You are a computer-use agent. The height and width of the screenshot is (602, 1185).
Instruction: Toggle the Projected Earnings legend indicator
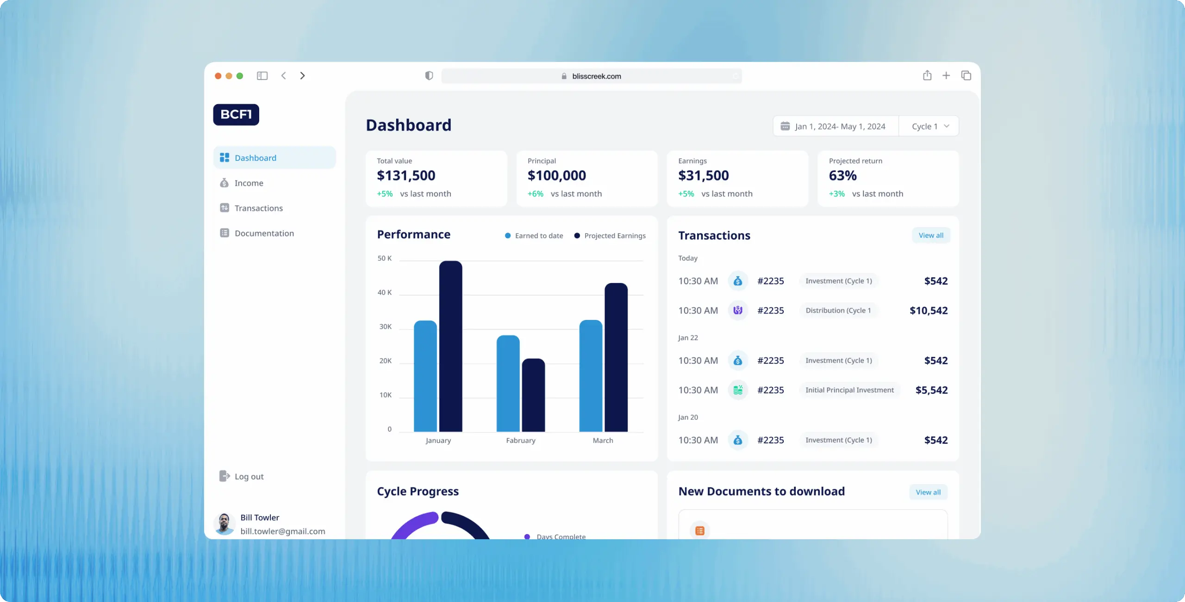(576, 235)
